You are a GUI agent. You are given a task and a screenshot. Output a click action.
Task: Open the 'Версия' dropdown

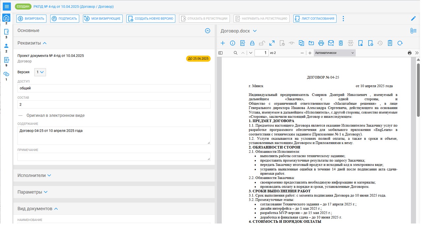(x=40, y=72)
